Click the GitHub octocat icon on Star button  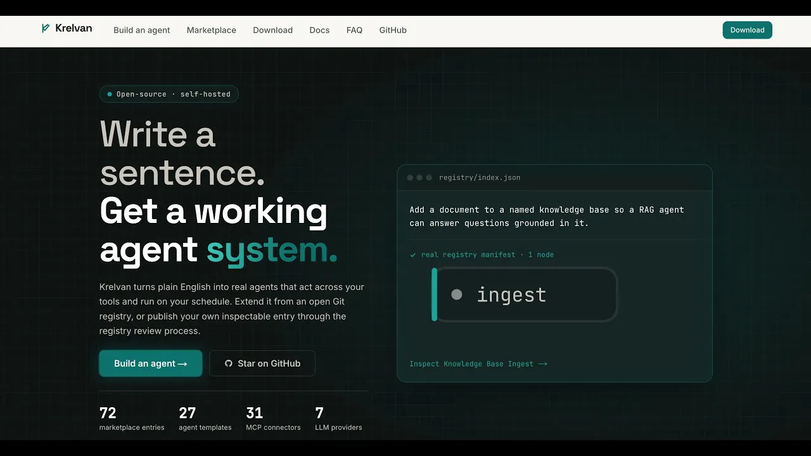(x=229, y=364)
